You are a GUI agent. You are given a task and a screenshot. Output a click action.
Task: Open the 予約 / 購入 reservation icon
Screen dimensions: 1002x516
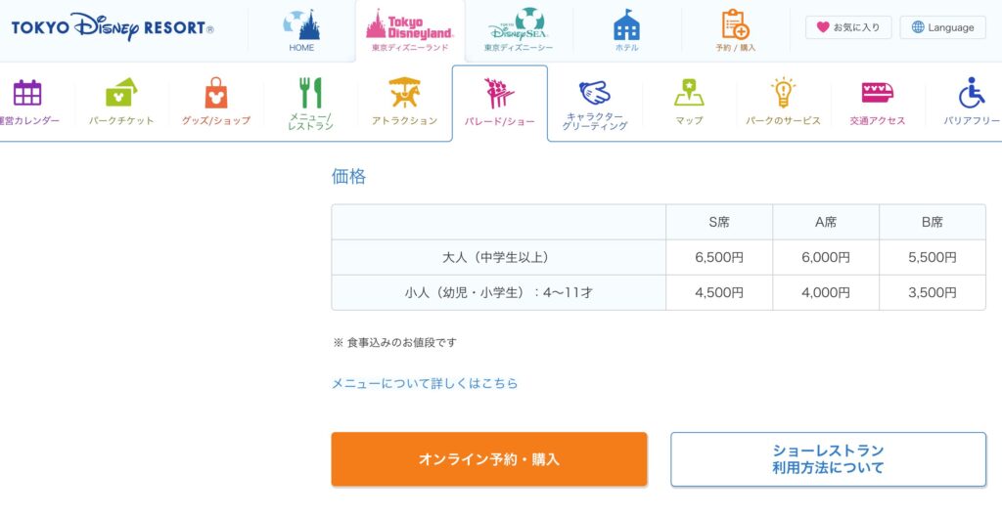(x=735, y=25)
